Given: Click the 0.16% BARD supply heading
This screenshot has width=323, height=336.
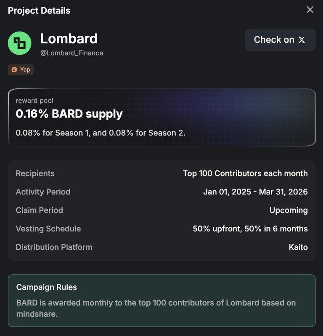Looking at the screenshot, I should point(69,113).
